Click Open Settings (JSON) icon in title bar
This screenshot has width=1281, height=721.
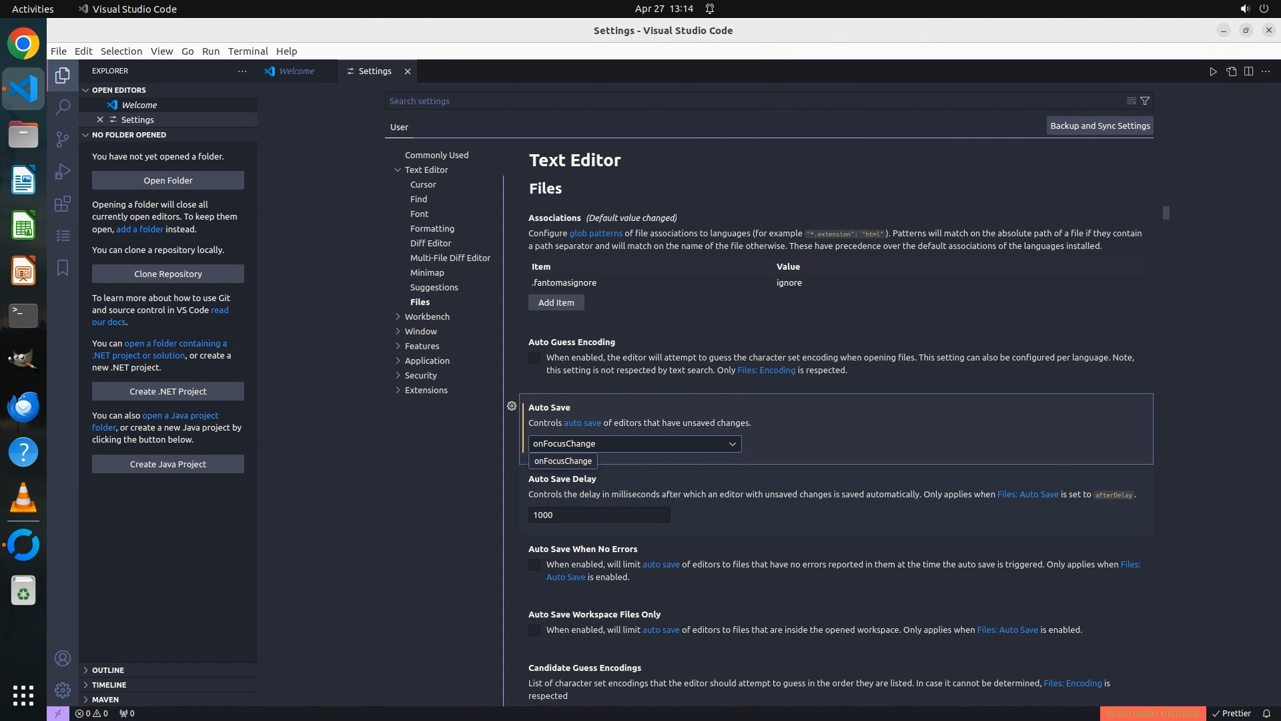coord(1231,71)
